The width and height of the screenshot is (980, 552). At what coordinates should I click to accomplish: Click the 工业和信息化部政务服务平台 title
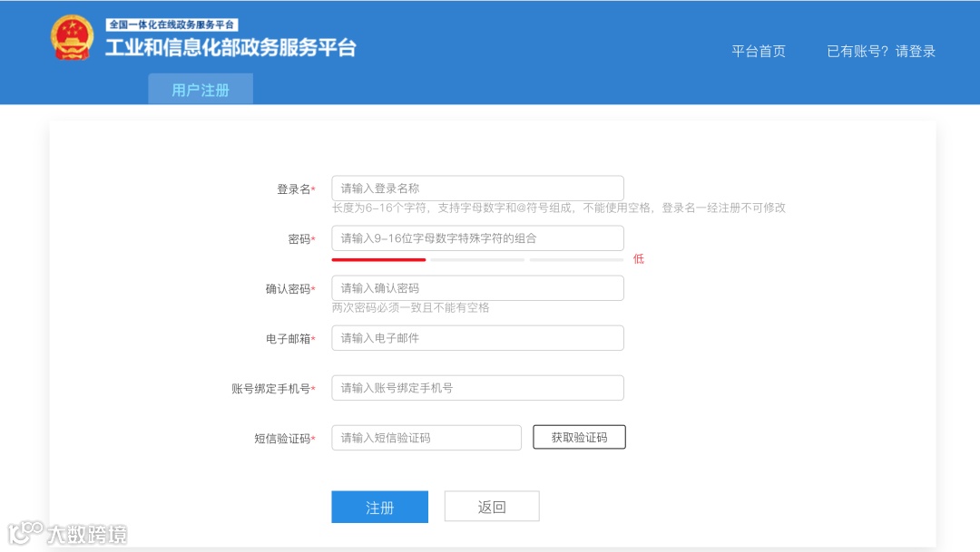230,47
